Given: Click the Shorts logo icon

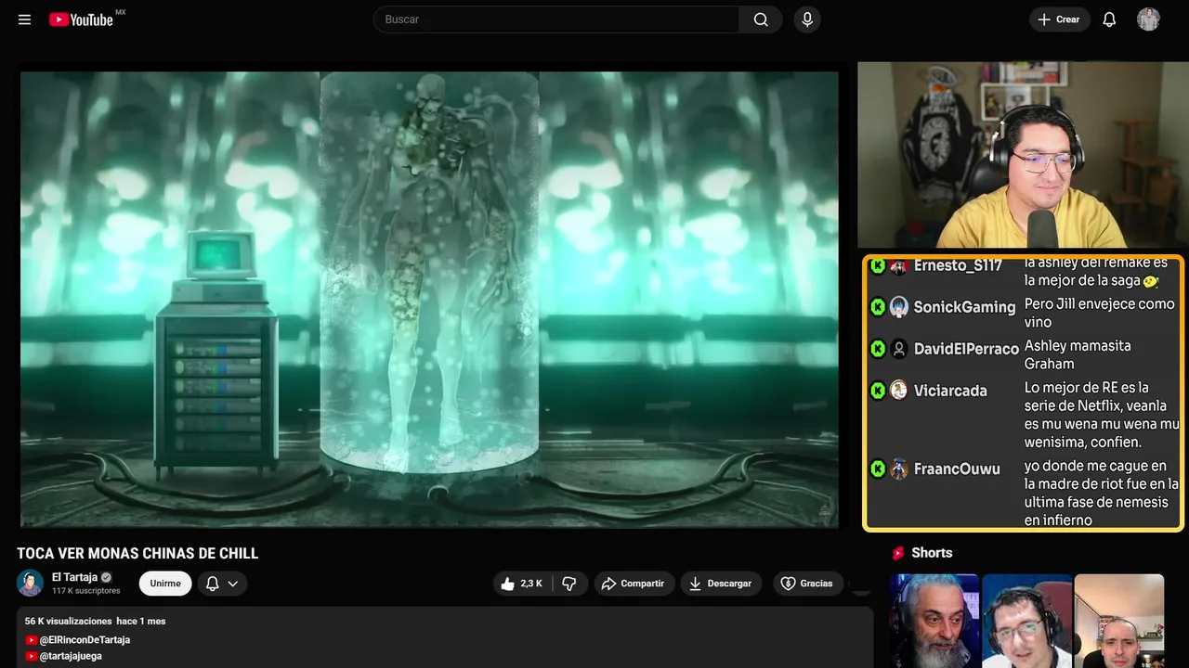Looking at the screenshot, I should click(897, 553).
